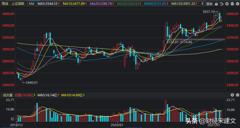Click the 上证指数 index name
This screenshot has height=128, width=240.
(x=18, y=4)
